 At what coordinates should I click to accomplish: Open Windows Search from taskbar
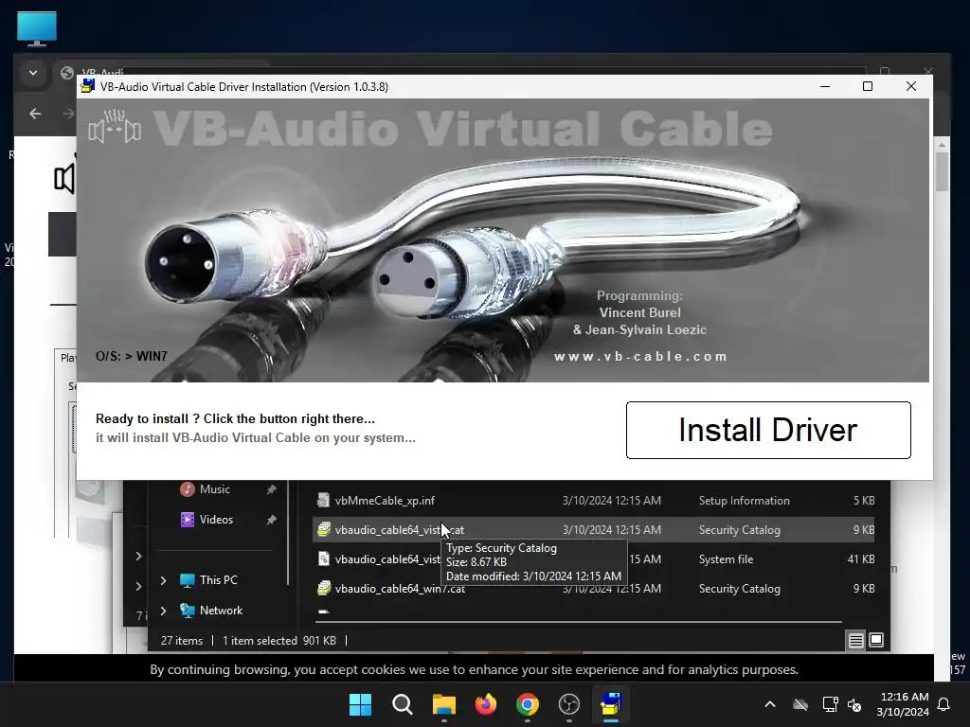click(402, 704)
